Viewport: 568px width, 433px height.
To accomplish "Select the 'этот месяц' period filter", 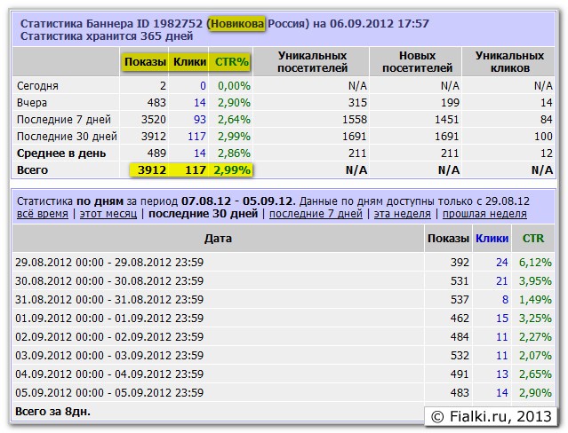I will tap(108, 214).
